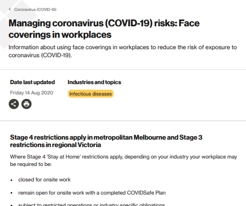246x206 pixels.
Task: Click the bullet dot before 'closed for onsite'
Action: (11, 180)
